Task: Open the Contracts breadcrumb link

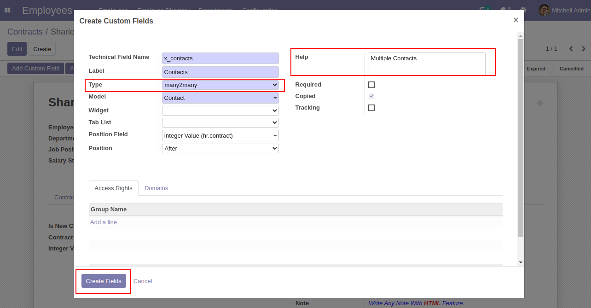Action: (x=25, y=32)
